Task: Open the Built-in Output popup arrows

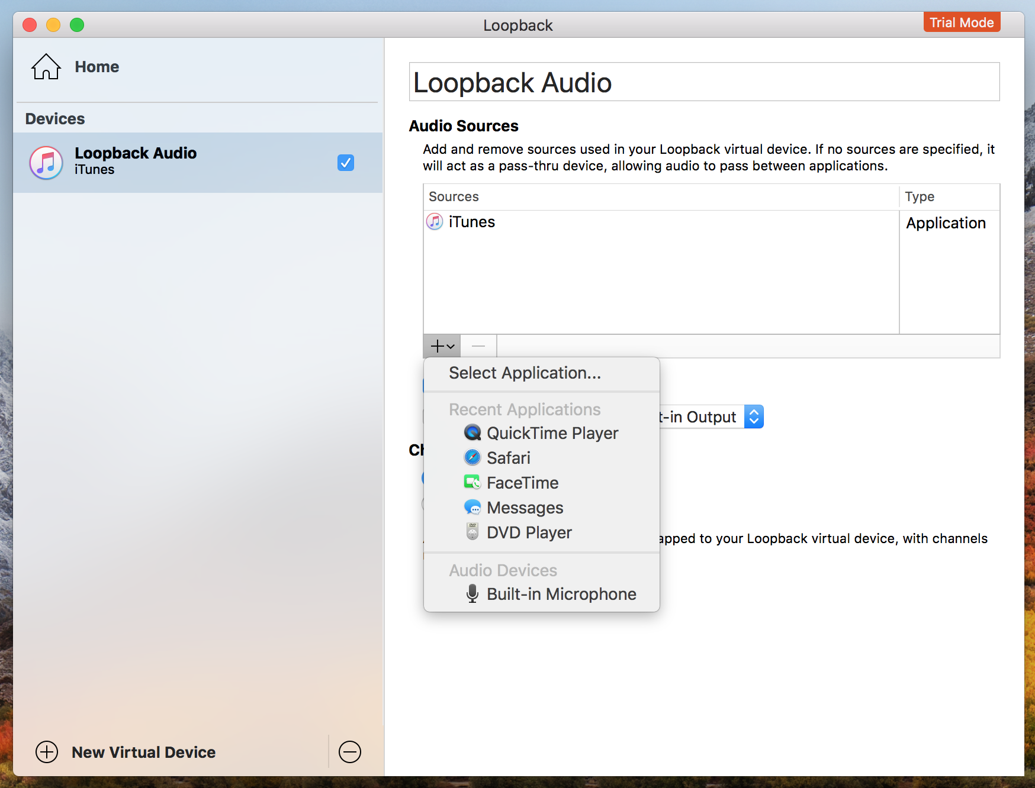Action: [x=754, y=417]
